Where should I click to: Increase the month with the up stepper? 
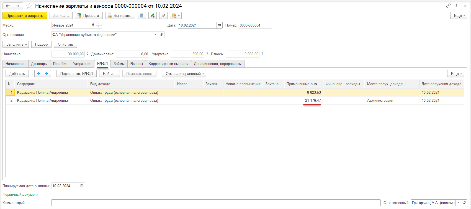pos(99,24)
